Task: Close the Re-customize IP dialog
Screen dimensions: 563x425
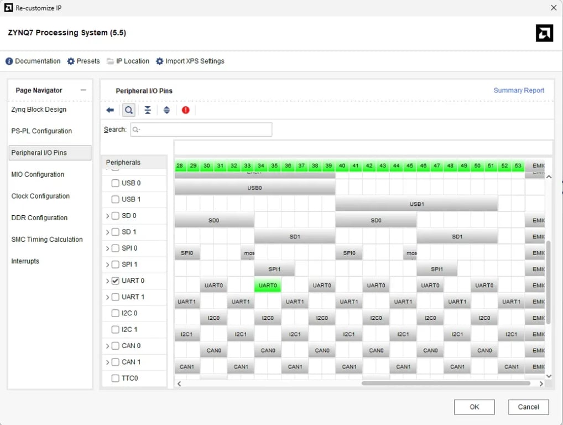Action: [554, 8]
